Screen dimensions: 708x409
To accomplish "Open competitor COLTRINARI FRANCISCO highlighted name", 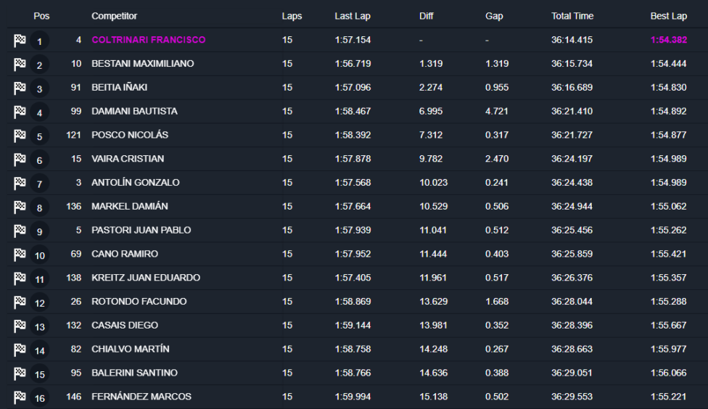I will pyautogui.click(x=149, y=40).
